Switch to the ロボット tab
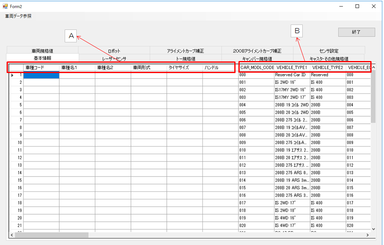 114,51
